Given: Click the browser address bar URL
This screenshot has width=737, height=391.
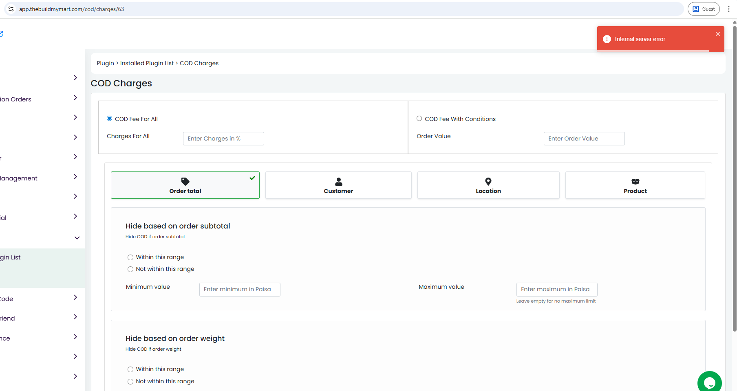Looking at the screenshot, I should pos(71,9).
